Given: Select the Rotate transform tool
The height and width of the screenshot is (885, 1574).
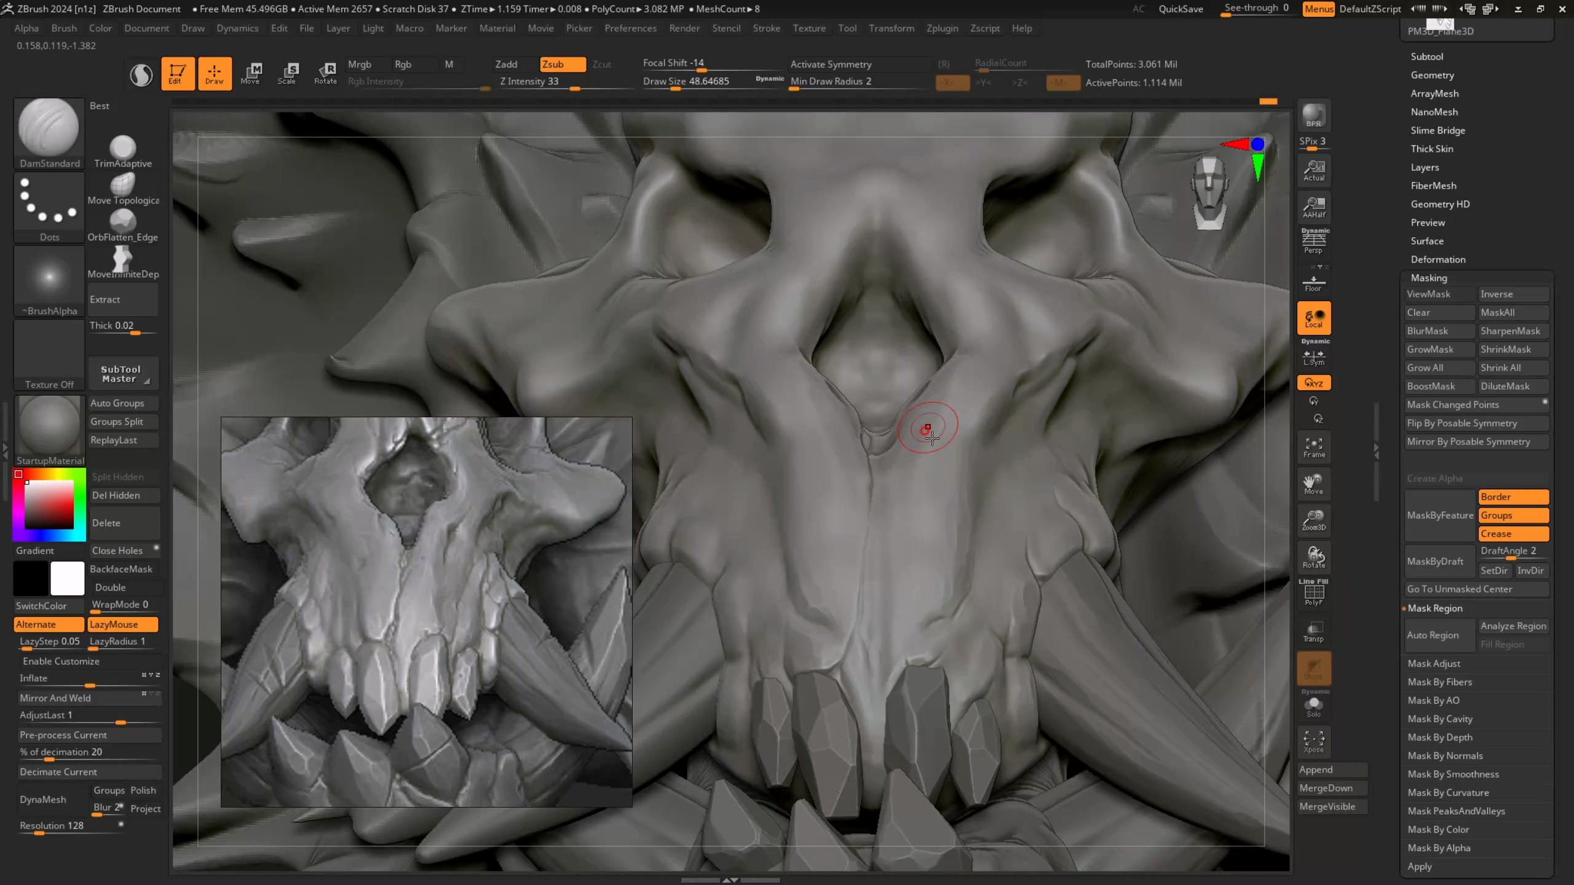Looking at the screenshot, I should 325,73.
